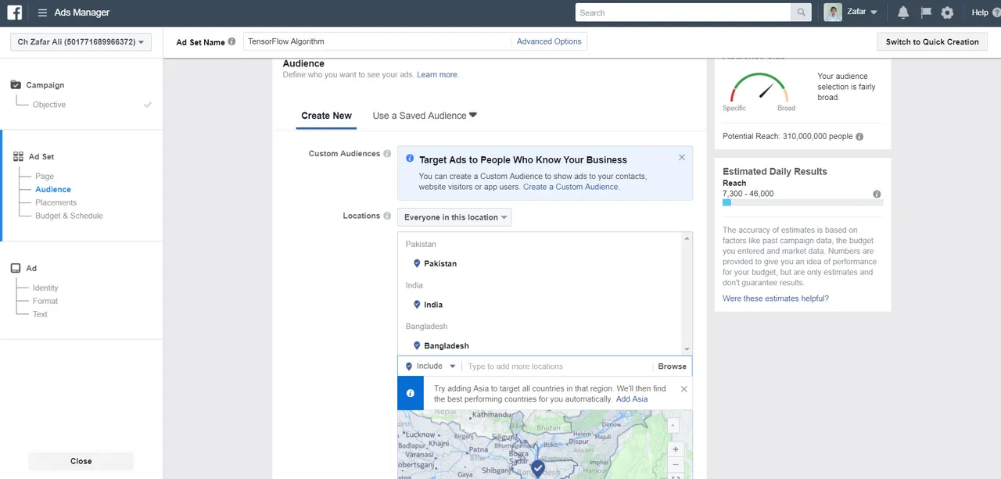This screenshot has height=479, width=1001.
Task: Click Create a Custom Audience link
Action: click(x=571, y=187)
